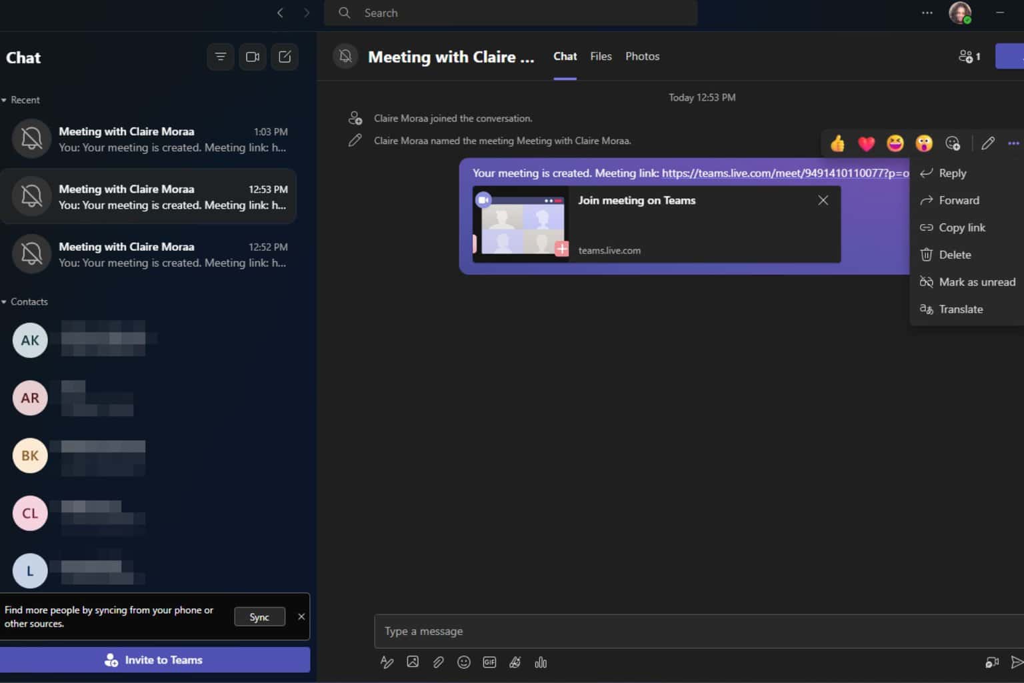Open the 12:53 PM Meeting with Claire Moraa chat
Image resolution: width=1024 pixels, height=683 pixels.
(149, 196)
